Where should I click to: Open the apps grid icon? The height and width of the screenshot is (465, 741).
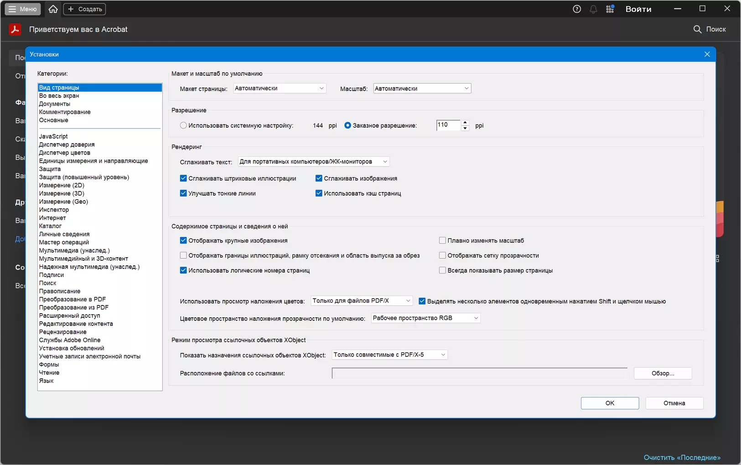[x=610, y=9]
